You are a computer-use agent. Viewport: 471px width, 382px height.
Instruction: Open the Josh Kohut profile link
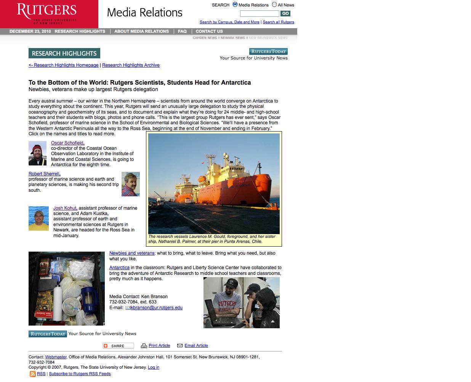65,208
